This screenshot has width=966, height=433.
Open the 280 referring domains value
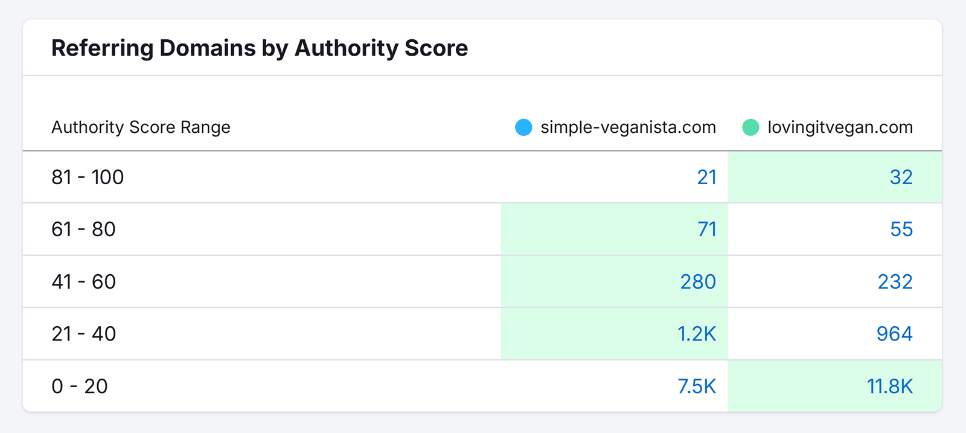click(x=698, y=281)
